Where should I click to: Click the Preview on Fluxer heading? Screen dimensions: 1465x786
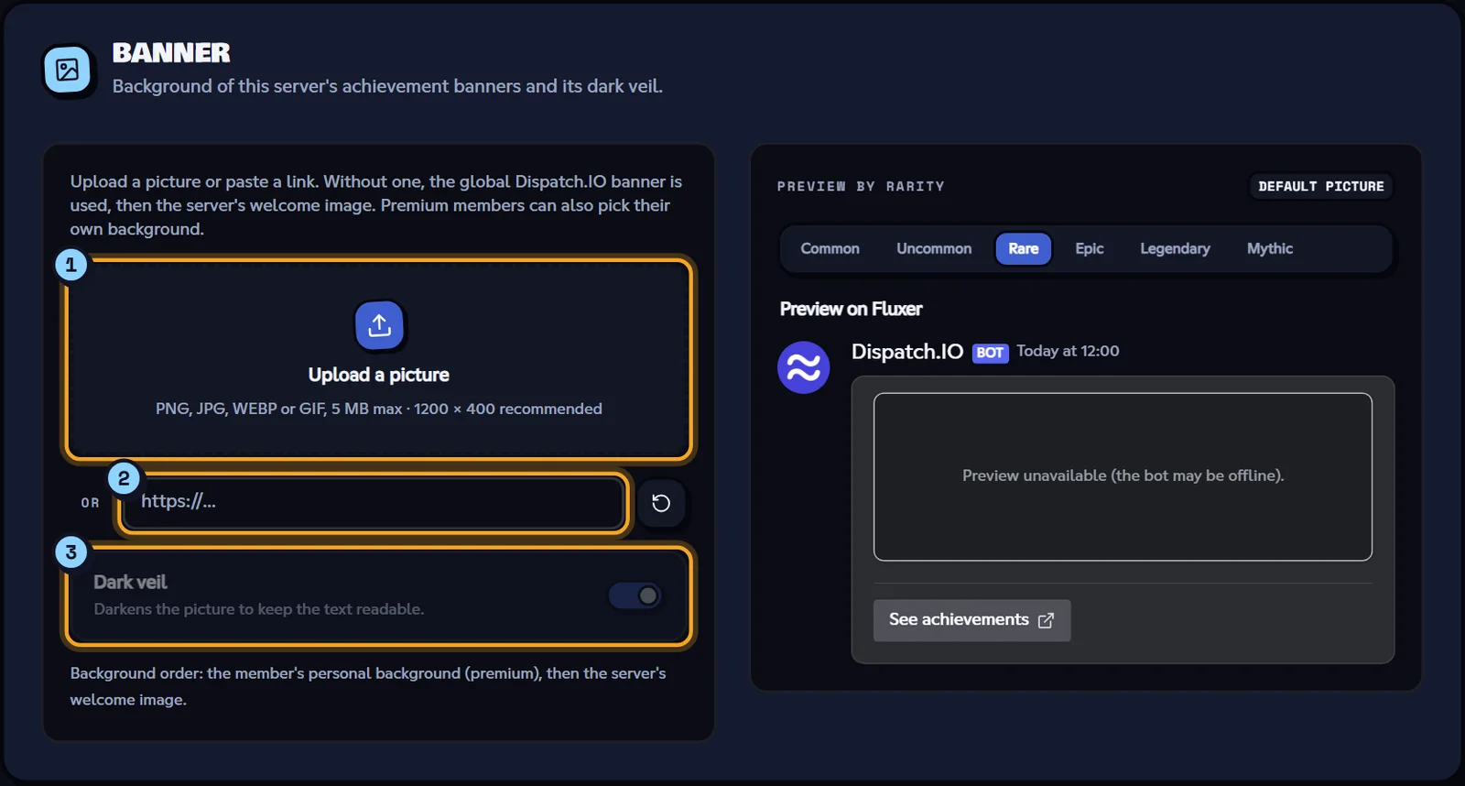(x=851, y=309)
